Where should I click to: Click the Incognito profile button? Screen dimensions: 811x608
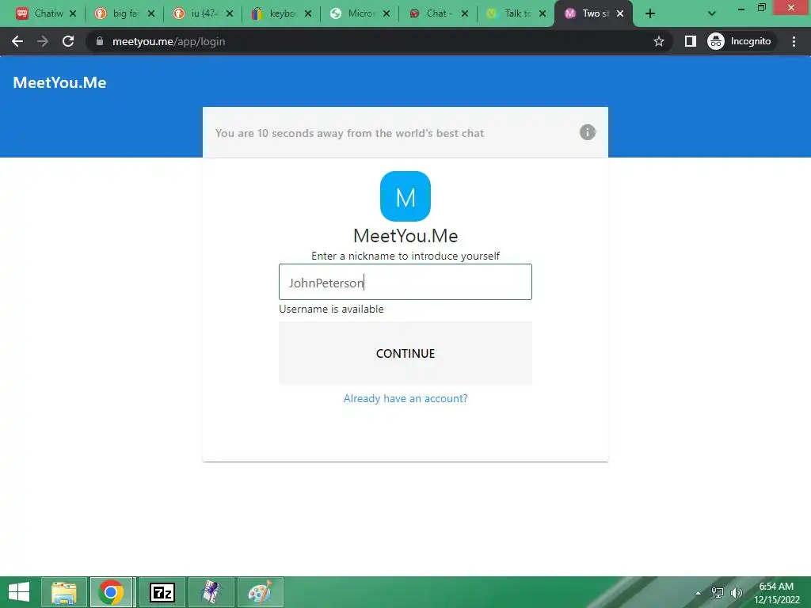pyautogui.click(x=740, y=41)
